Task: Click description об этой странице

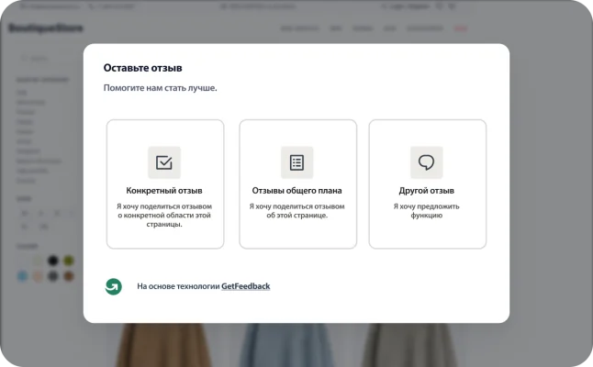Action: pos(296,210)
